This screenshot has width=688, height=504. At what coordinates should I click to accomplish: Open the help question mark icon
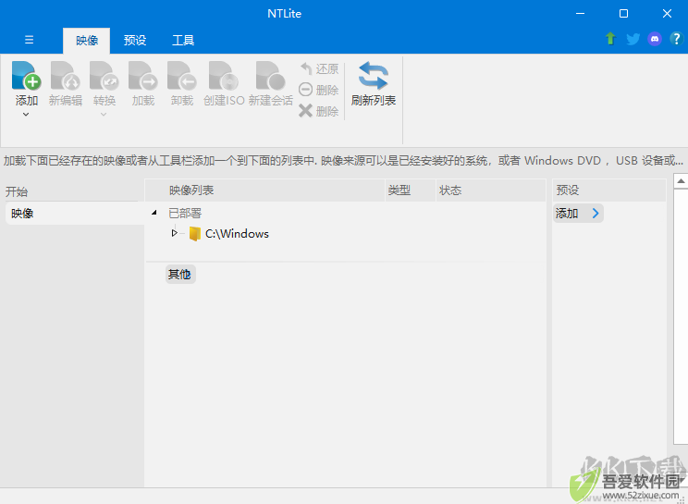pos(676,39)
